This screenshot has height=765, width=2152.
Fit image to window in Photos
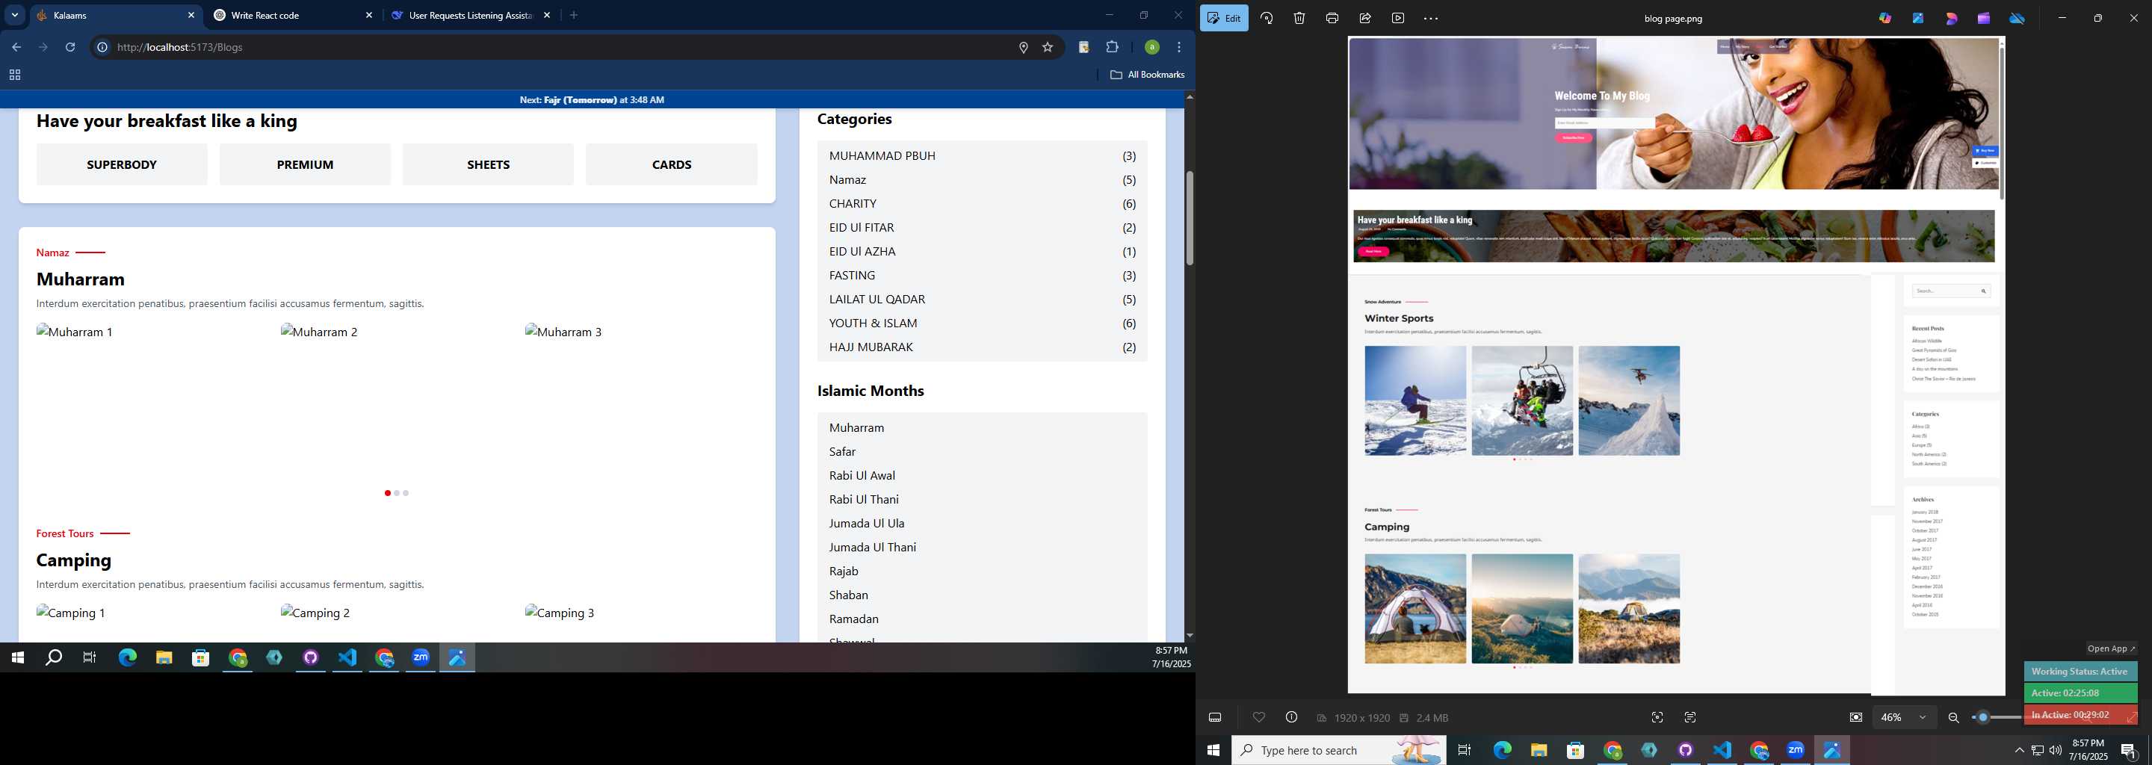[x=1855, y=717]
